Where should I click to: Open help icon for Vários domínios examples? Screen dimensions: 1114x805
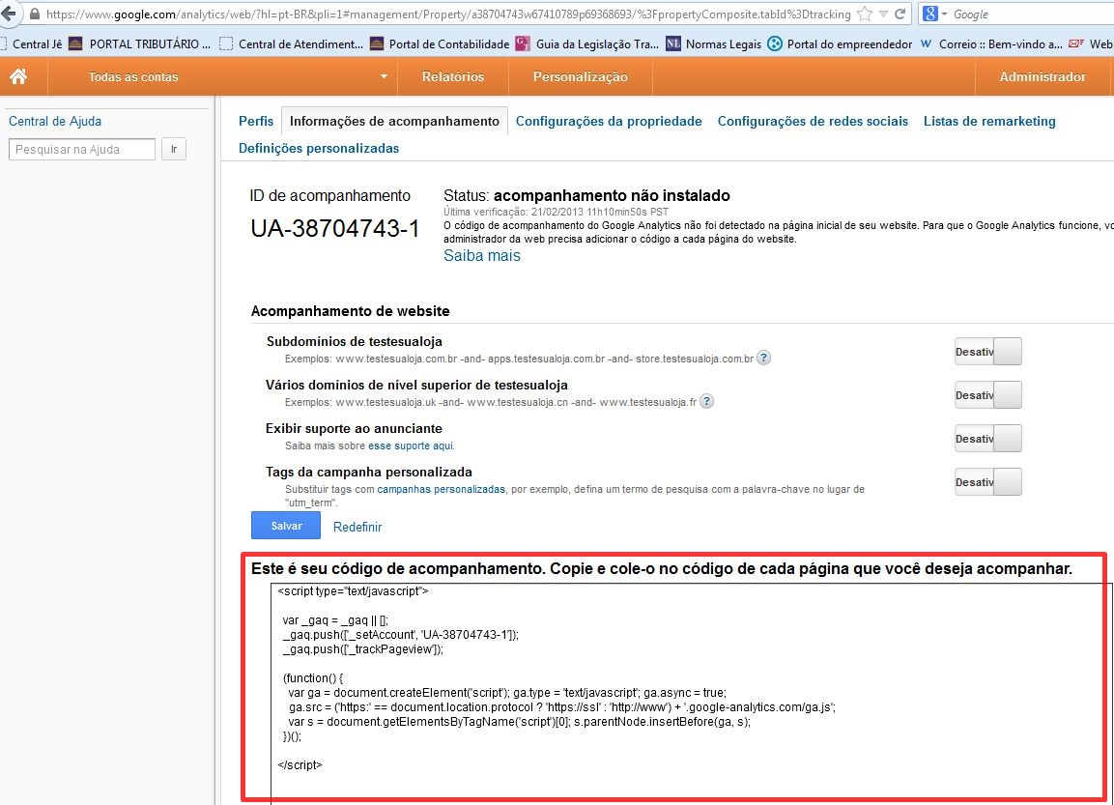[707, 401]
